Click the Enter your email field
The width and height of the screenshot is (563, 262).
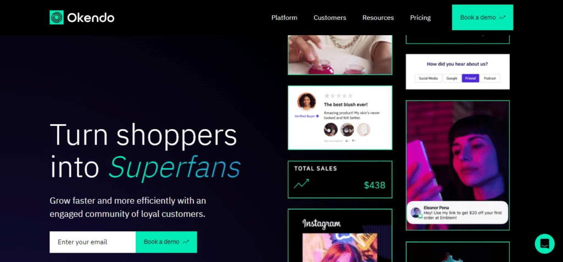pyautogui.click(x=92, y=242)
